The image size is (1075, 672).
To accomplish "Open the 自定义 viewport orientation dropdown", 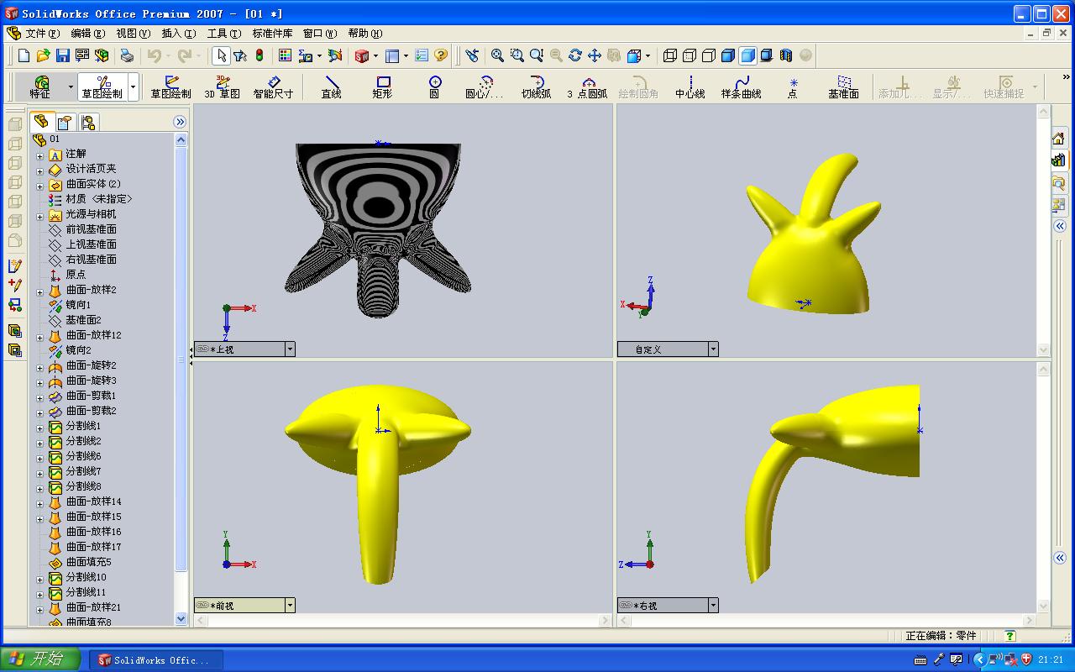I will pos(713,349).
